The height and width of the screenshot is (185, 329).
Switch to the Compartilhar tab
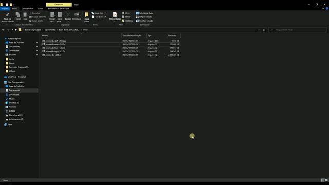[x=27, y=9]
